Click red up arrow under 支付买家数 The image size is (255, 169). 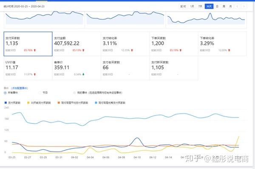pos(35,50)
